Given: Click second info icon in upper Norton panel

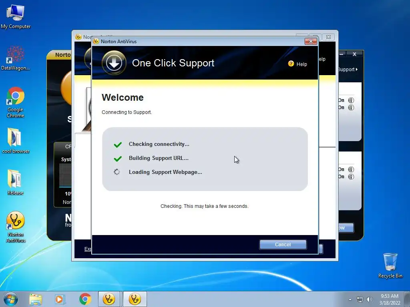Looking at the screenshot, I should [351, 108].
